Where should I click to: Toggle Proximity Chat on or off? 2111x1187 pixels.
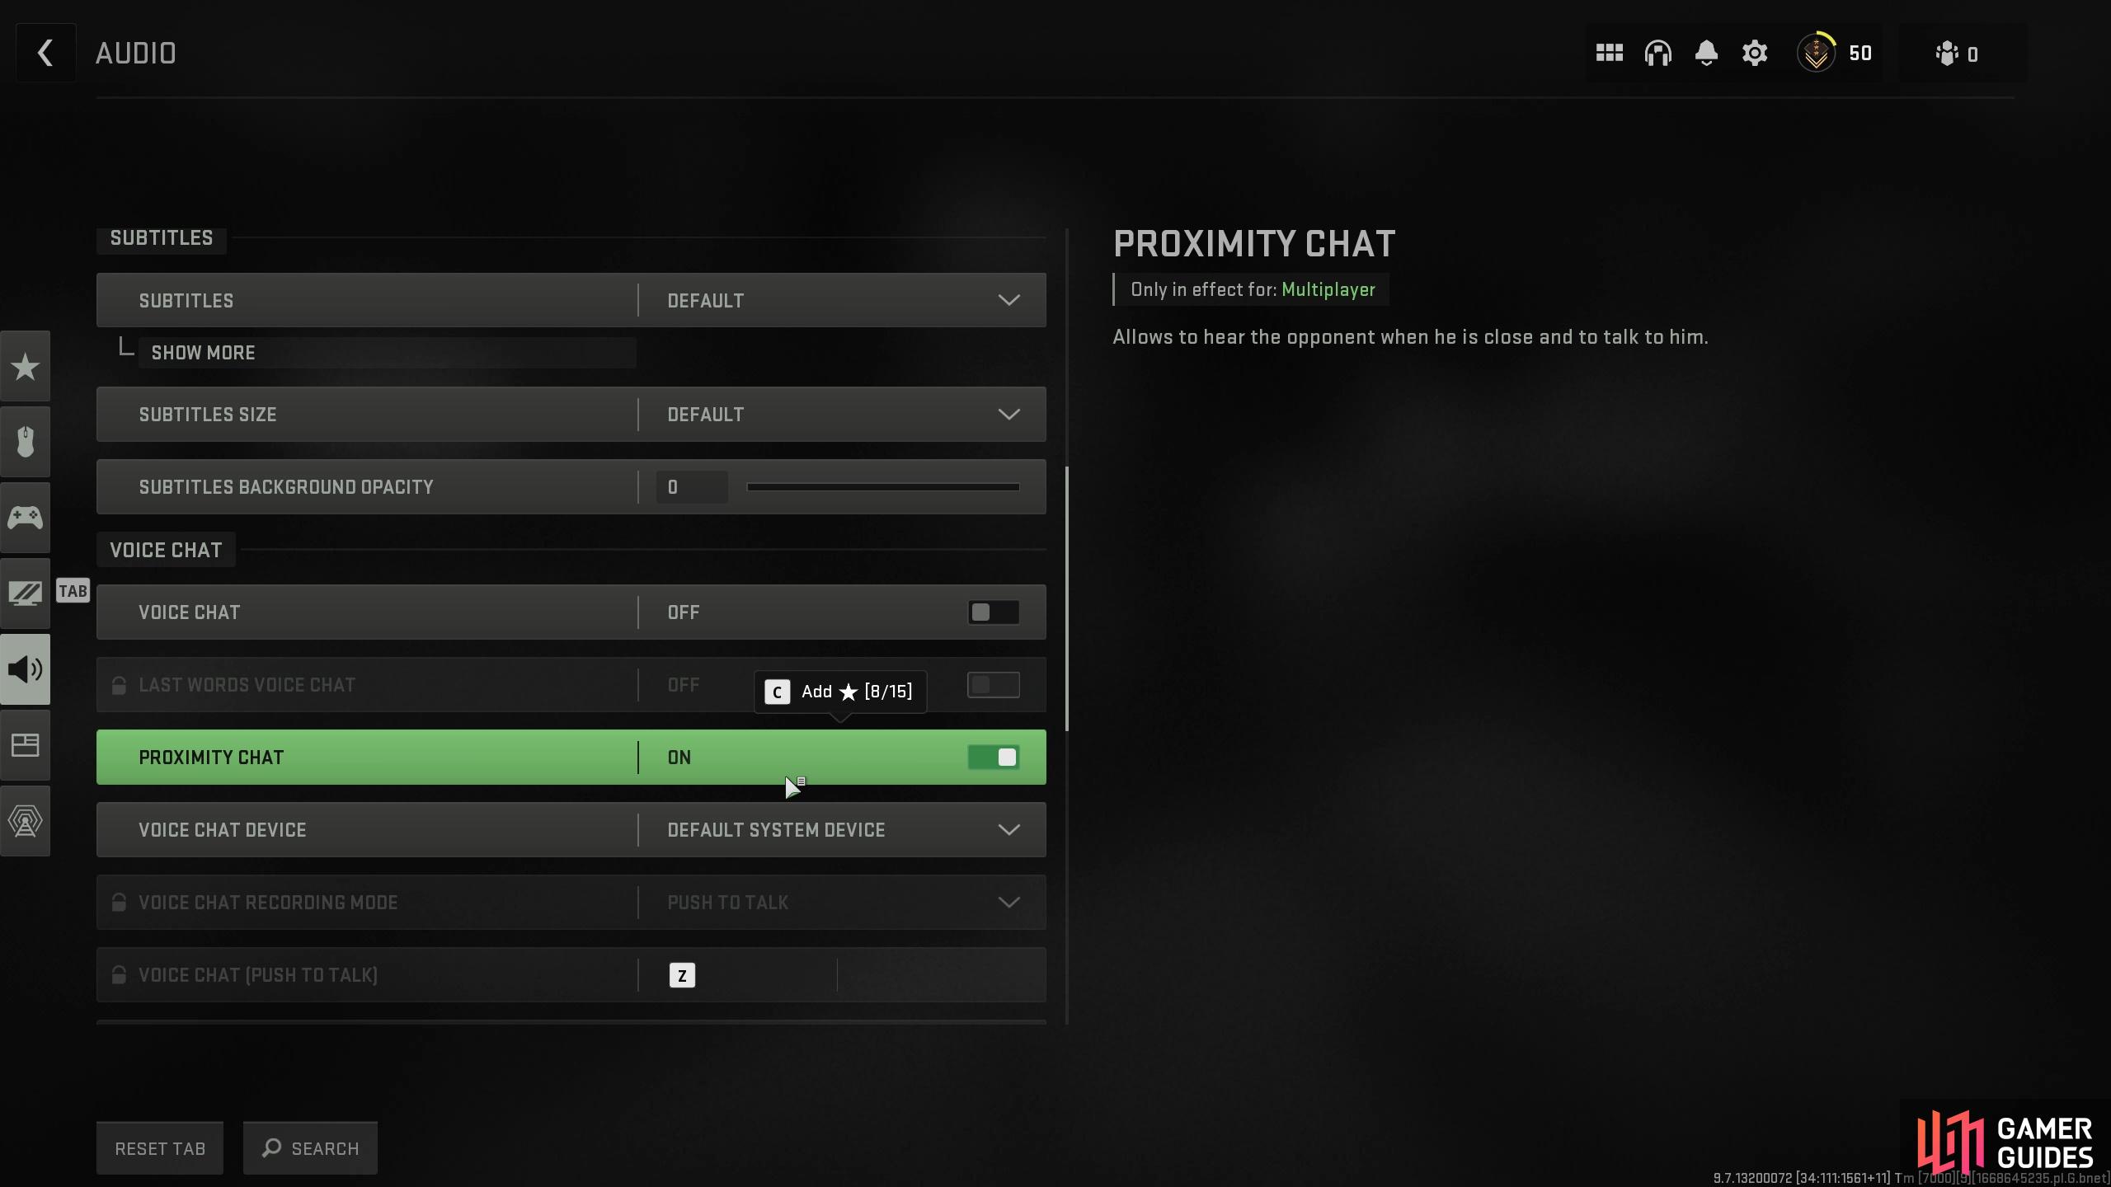tap(993, 757)
